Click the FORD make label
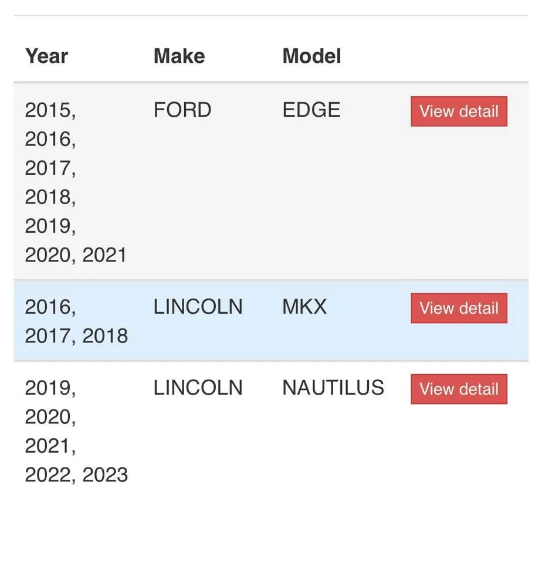542x563 pixels. pos(182,110)
